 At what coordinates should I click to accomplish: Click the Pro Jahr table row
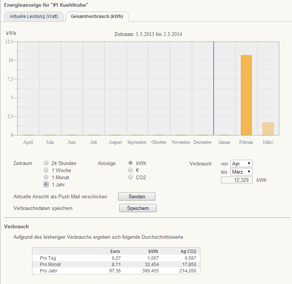pyautogui.click(x=116, y=270)
